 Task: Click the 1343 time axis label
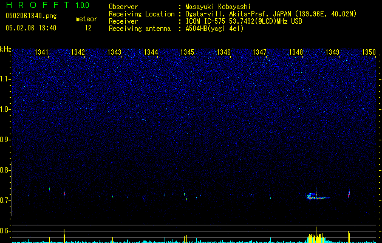pos(114,52)
